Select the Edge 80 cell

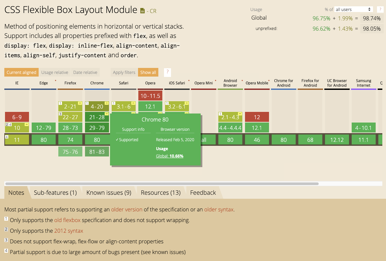point(44,139)
